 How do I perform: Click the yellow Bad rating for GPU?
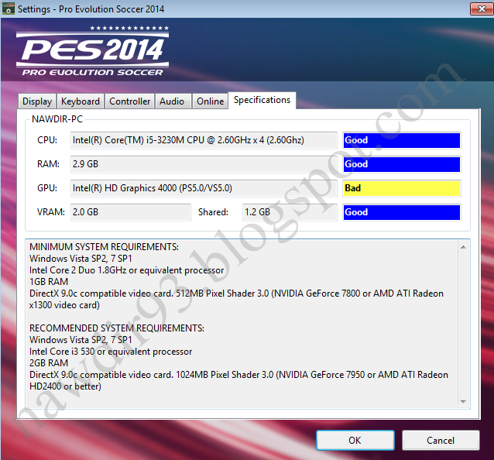[x=402, y=188]
